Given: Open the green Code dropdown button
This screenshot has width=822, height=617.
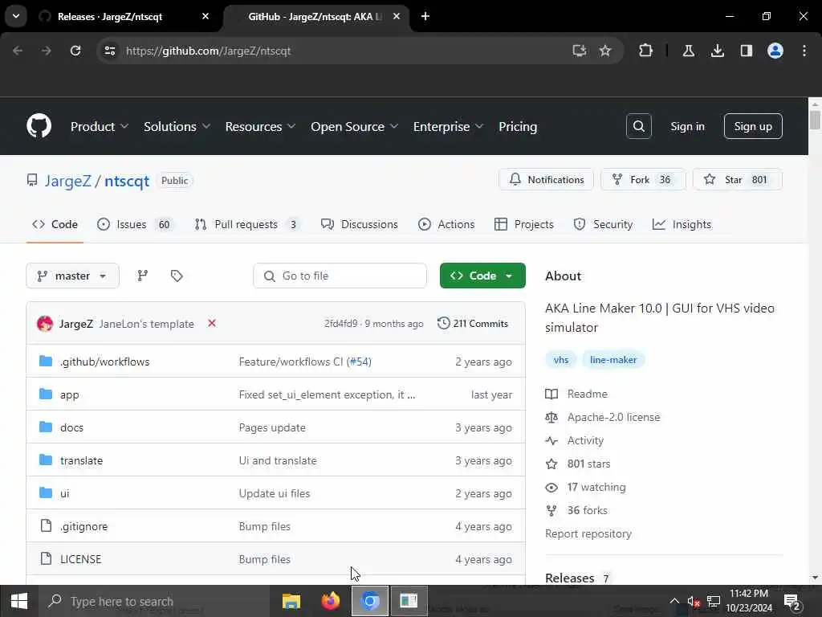Looking at the screenshot, I should pyautogui.click(x=482, y=276).
